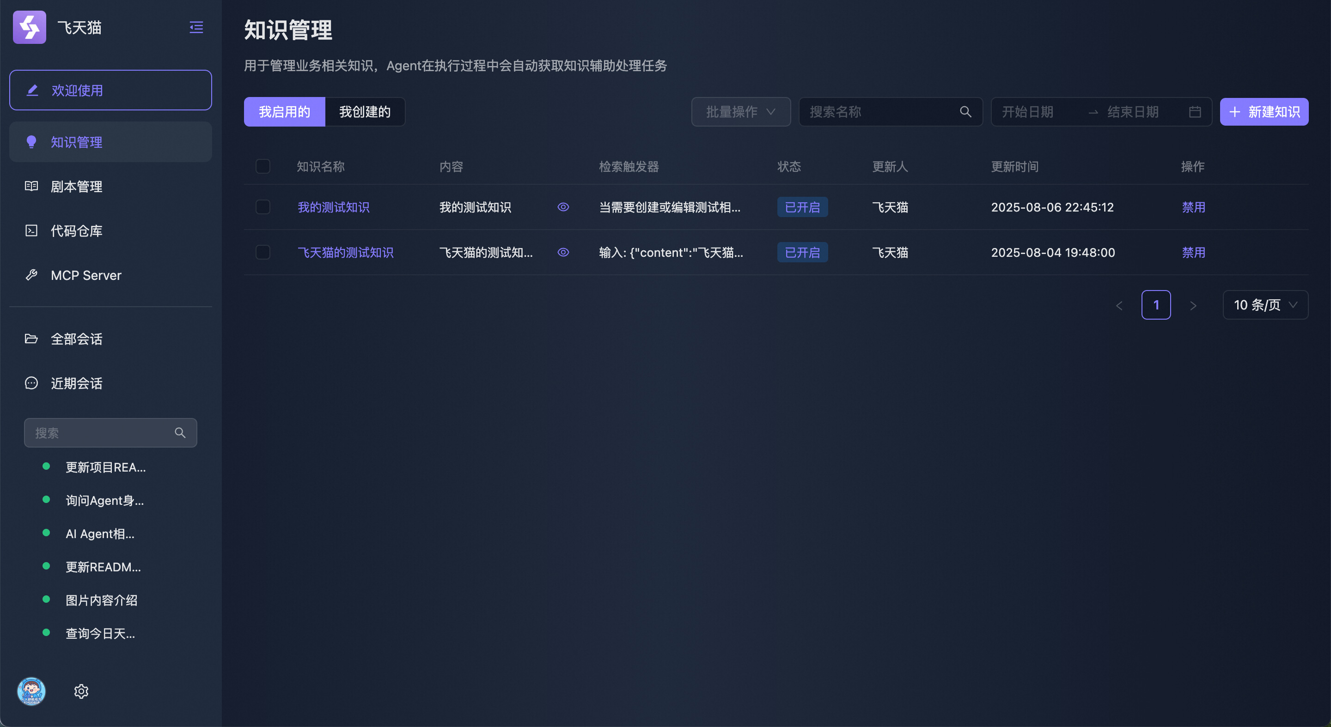Viewport: 1331px width, 727px height.
Task: Open the 10 条/页 page size dropdown
Action: 1265,305
